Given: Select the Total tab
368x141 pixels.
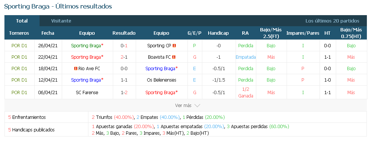Looking at the screenshot, I should tap(22, 21).
